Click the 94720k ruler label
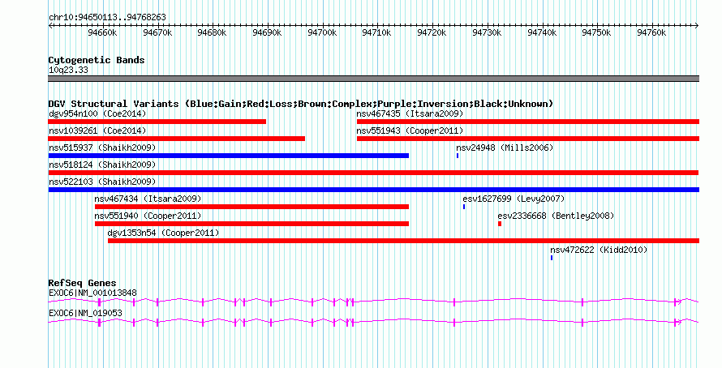The width and height of the screenshot is (722, 368). click(x=432, y=32)
